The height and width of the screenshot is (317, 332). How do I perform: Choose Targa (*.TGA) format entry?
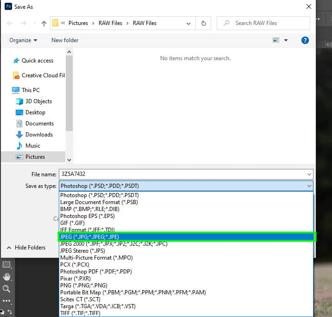[x=186, y=306]
